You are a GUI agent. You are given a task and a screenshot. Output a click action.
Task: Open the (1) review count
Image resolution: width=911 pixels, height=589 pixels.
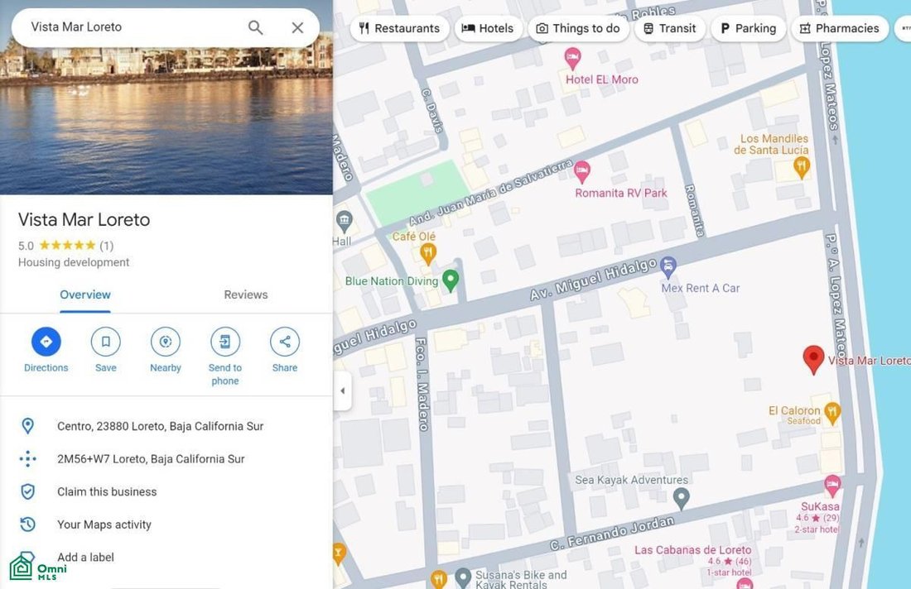tap(106, 246)
